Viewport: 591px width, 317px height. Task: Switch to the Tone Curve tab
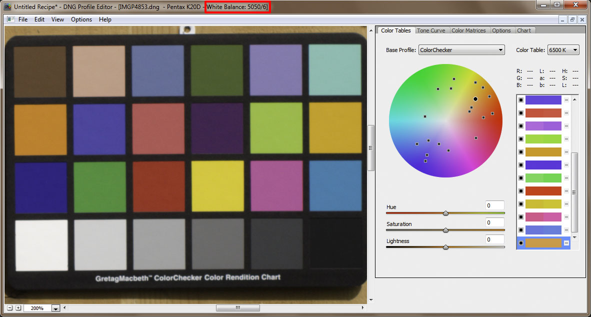click(431, 30)
